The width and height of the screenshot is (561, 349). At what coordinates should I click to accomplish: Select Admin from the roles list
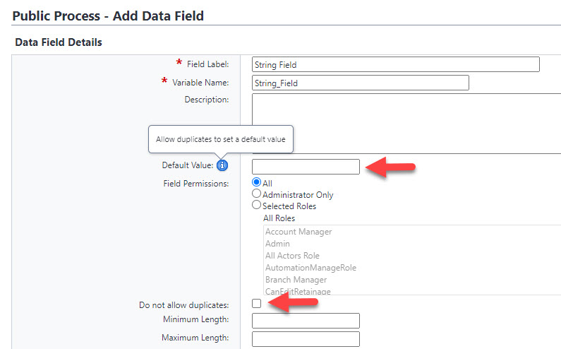click(x=277, y=244)
